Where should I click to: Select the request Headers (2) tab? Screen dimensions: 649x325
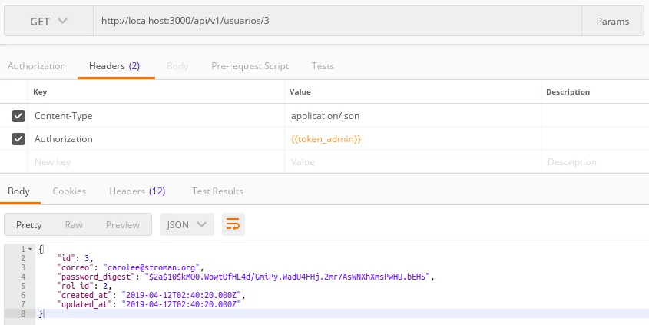coord(114,66)
